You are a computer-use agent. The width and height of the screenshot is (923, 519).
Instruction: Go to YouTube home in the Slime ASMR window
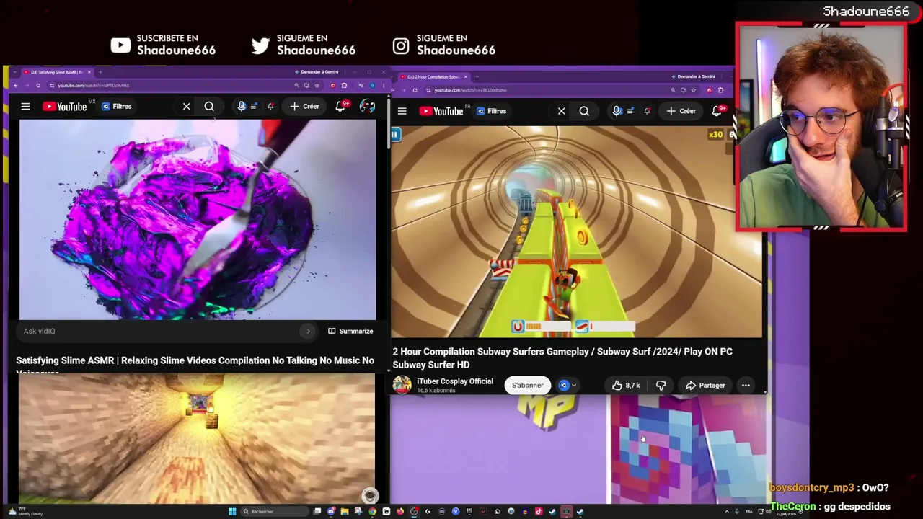[x=64, y=107]
